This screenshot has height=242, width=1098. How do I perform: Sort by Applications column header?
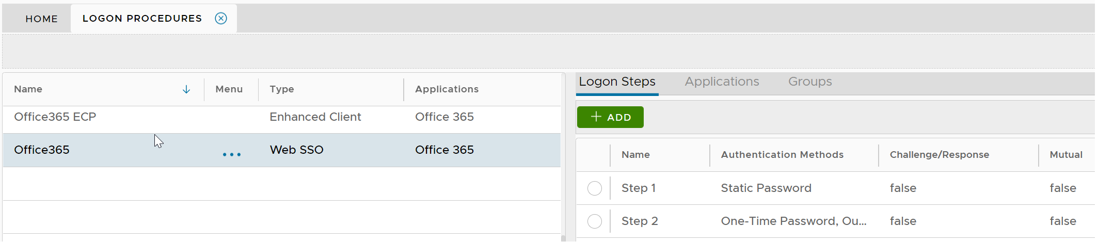[447, 89]
